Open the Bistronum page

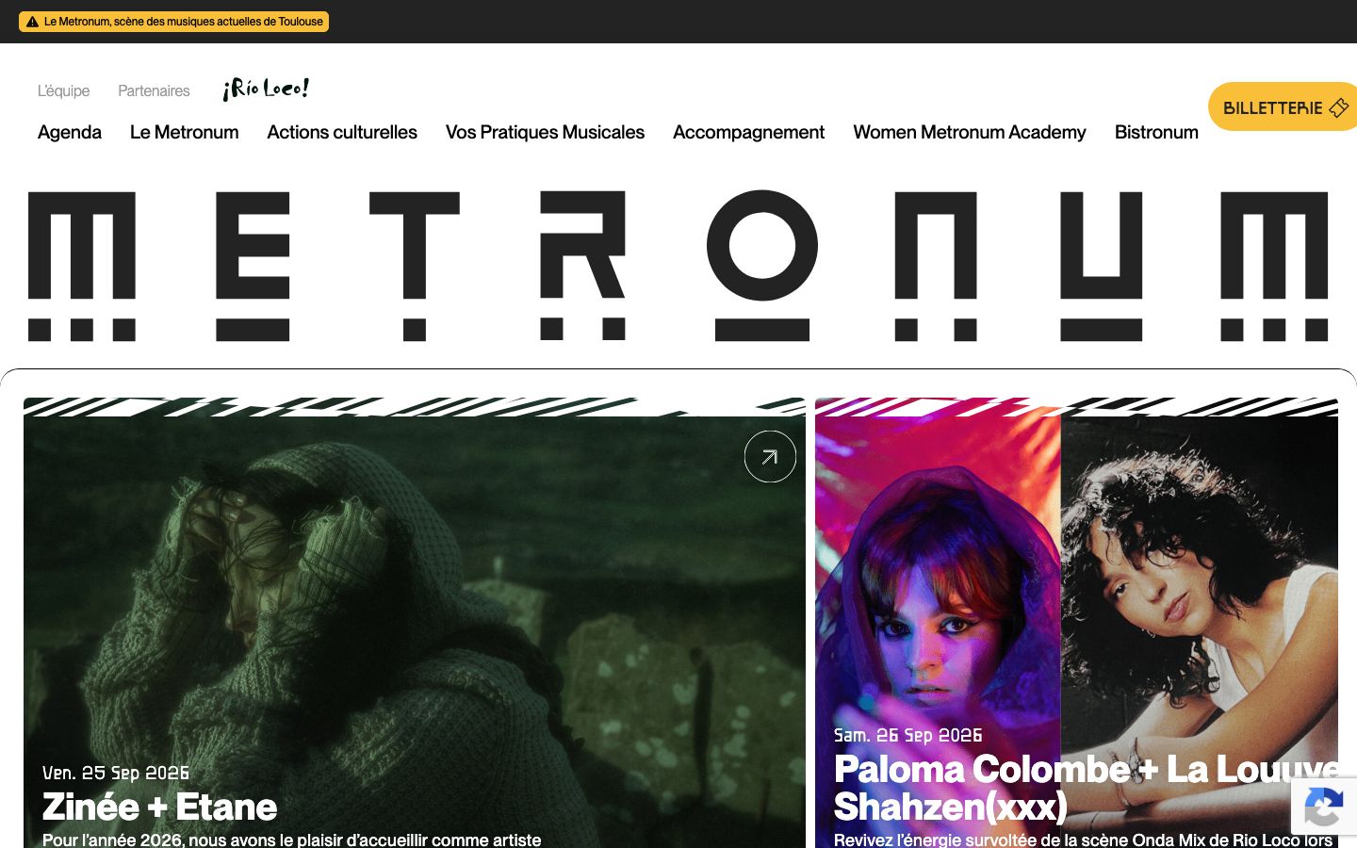(x=1156, y=132)
